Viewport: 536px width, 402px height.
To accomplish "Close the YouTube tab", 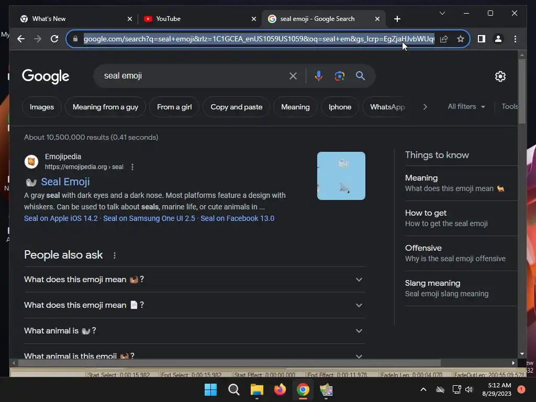I will click(x=254, y=19).
